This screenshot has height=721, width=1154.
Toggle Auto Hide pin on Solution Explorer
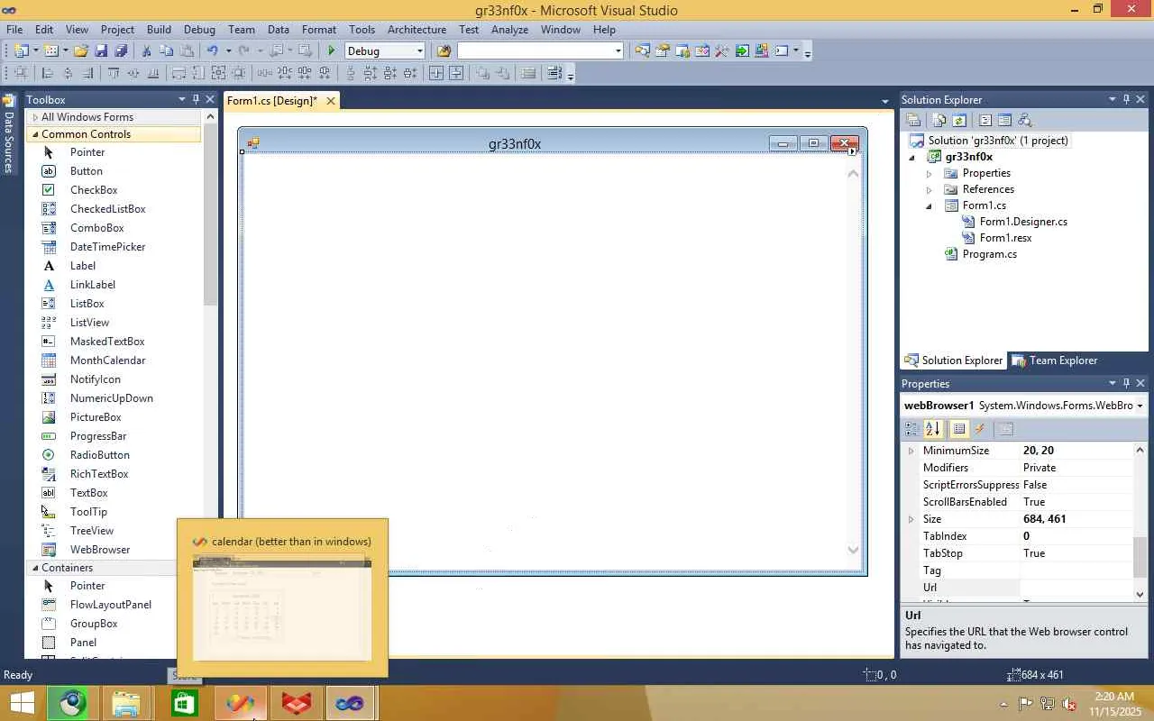coord(1126,99)
